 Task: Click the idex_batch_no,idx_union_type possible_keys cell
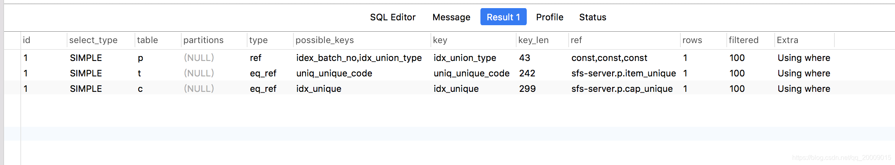click(359, 58)
